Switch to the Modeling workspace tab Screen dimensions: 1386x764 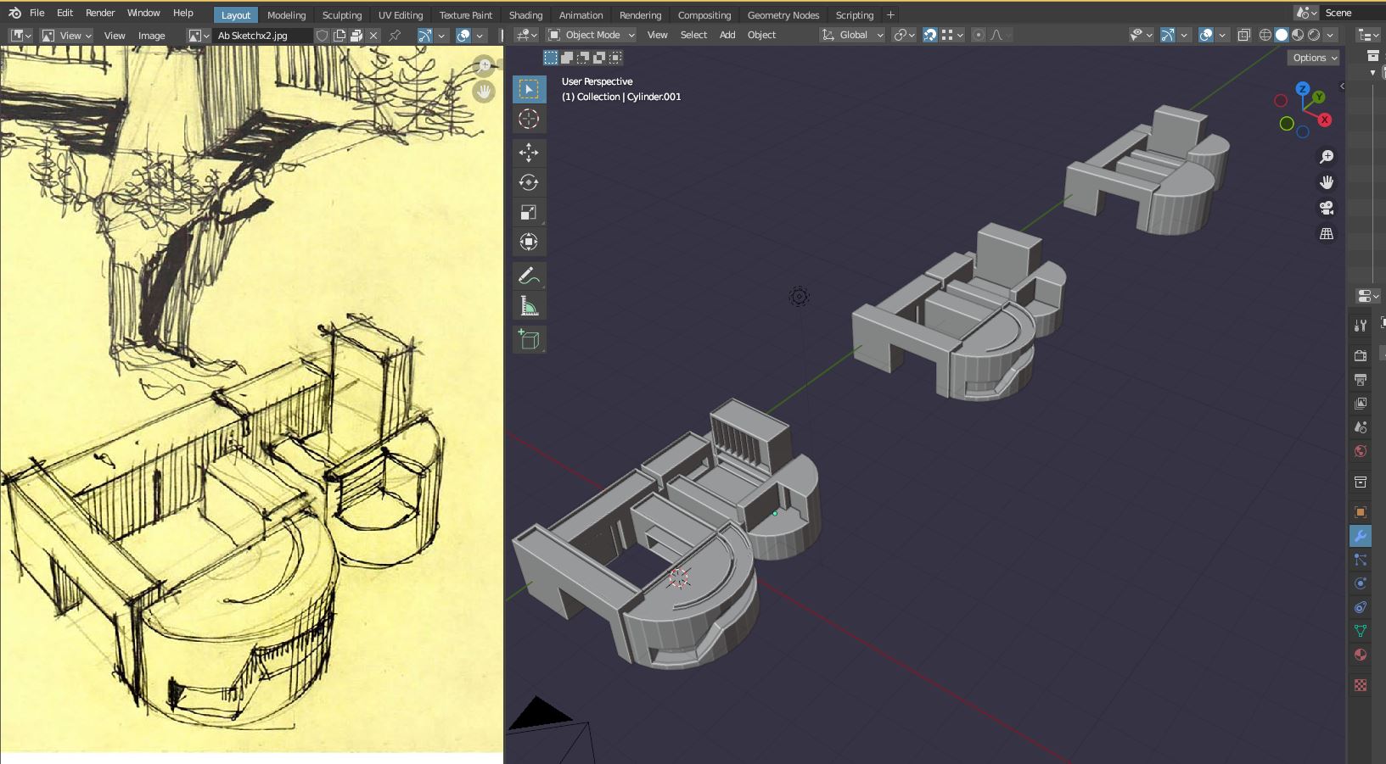click(x=286, y=15)
